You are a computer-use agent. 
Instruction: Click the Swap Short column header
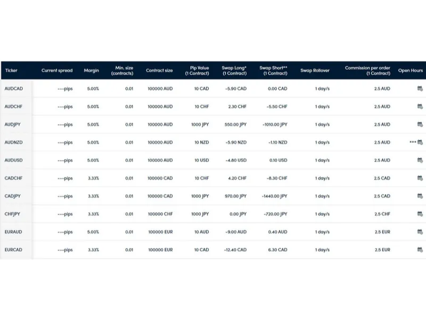coord(273,70)
